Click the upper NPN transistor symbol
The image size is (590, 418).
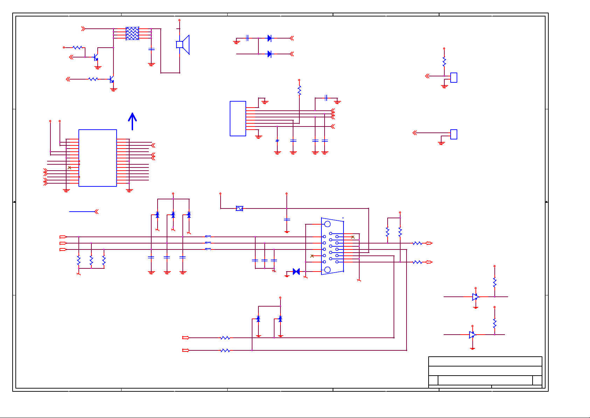click(96, 57)
